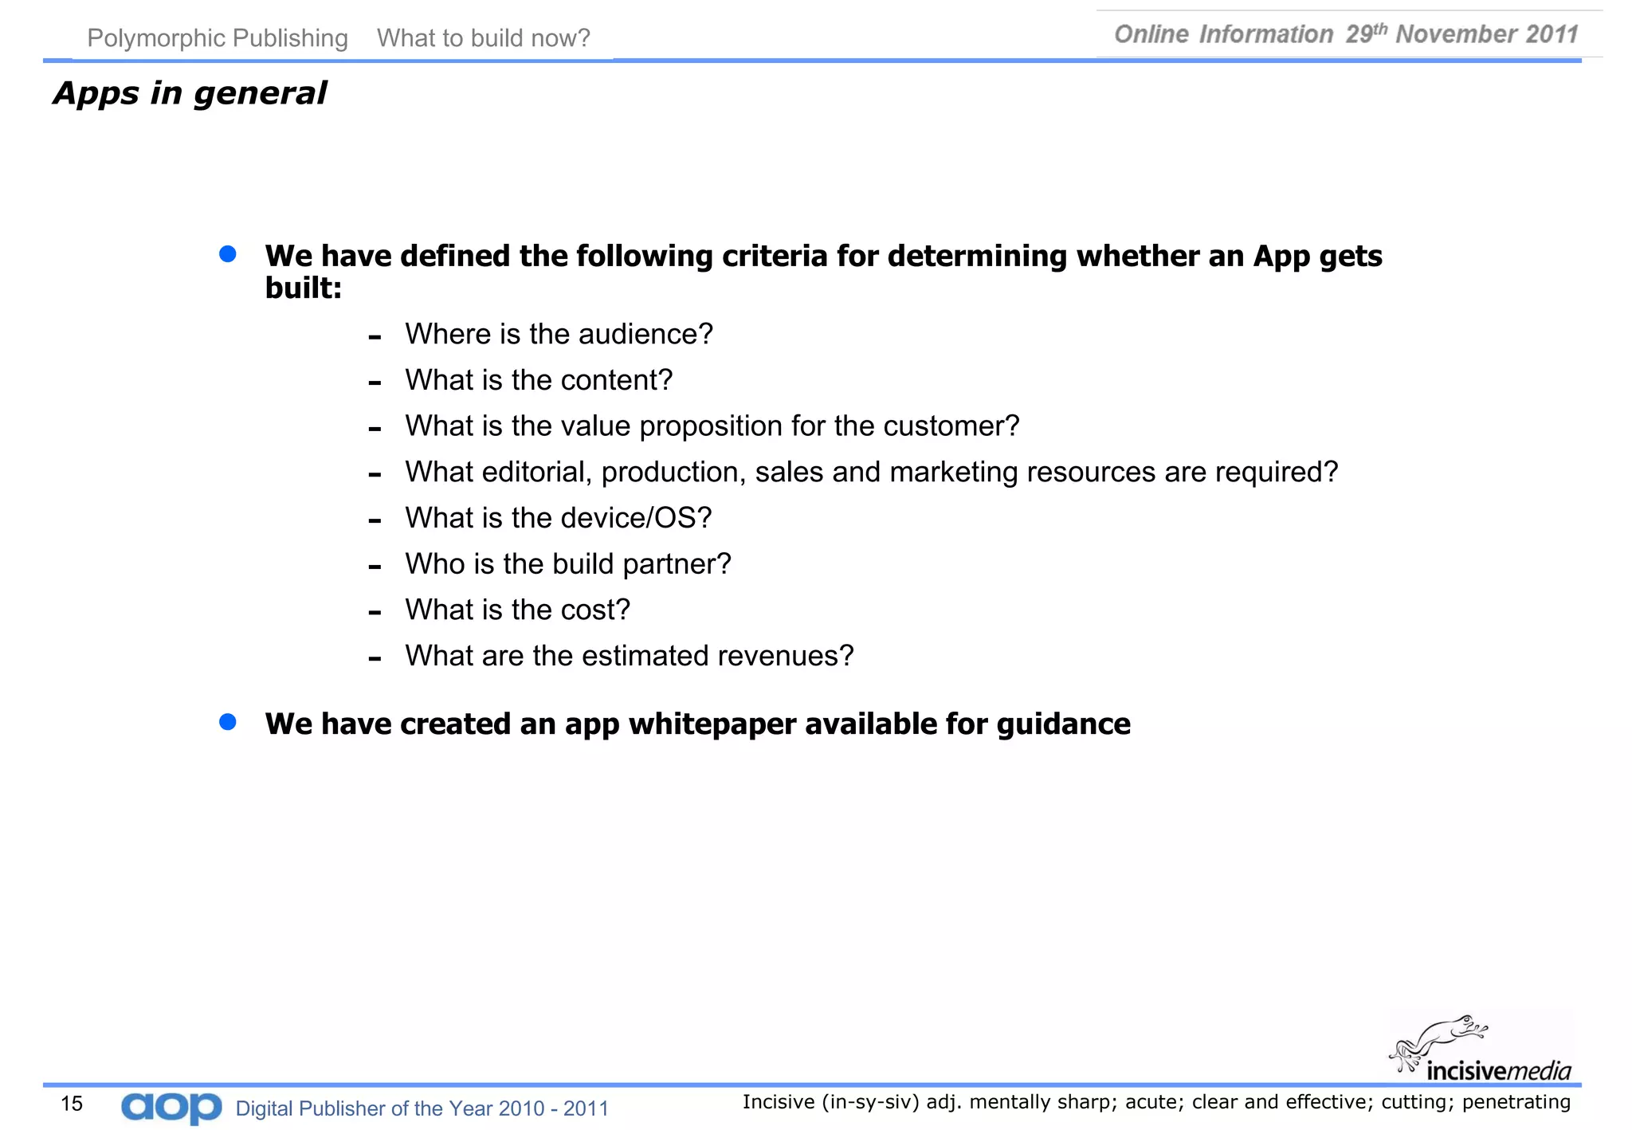Click the line 'What is the content?'
This screenshot has height=1130, width=1632.
(x=539, y=380)
